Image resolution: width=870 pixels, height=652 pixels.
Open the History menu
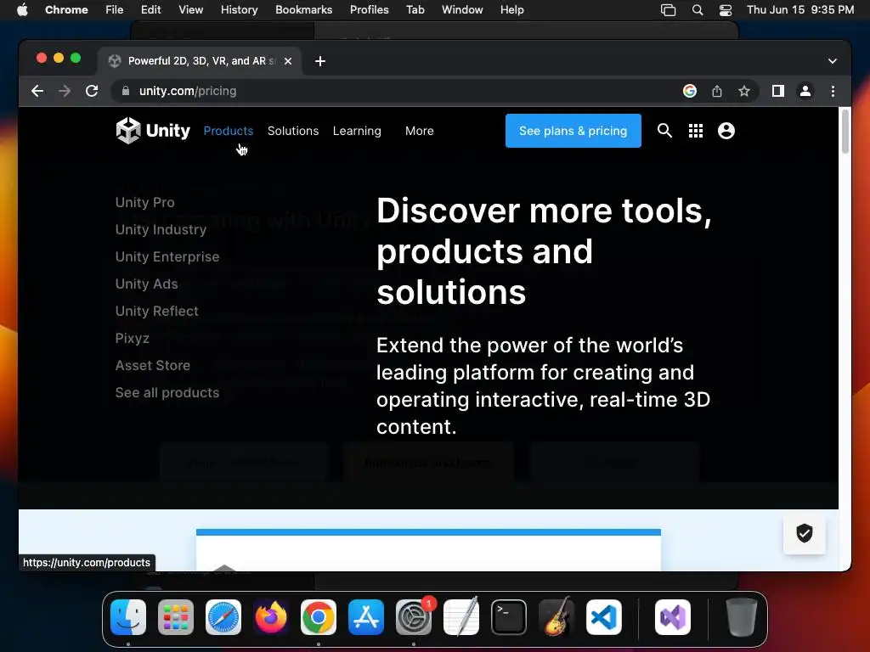(239, 9)
